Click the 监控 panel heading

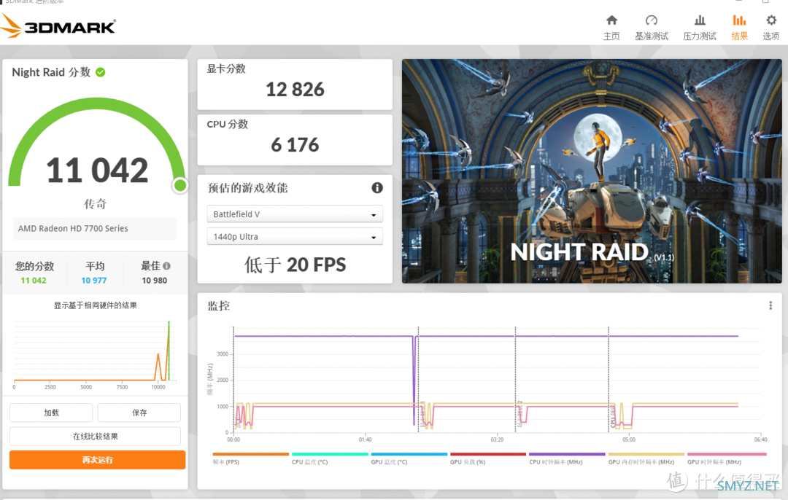(x=219, y=305)
